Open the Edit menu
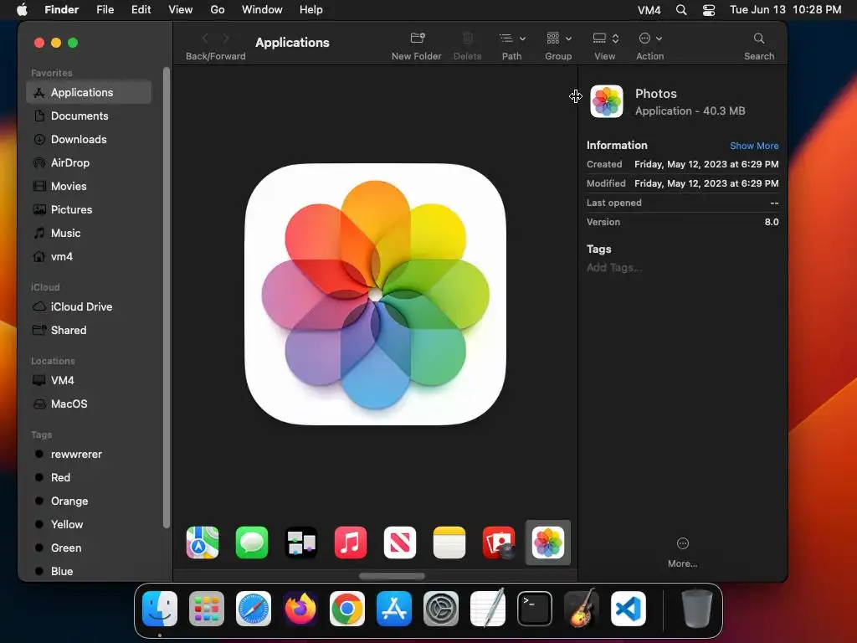857x643 pixels. click(141, 10)
